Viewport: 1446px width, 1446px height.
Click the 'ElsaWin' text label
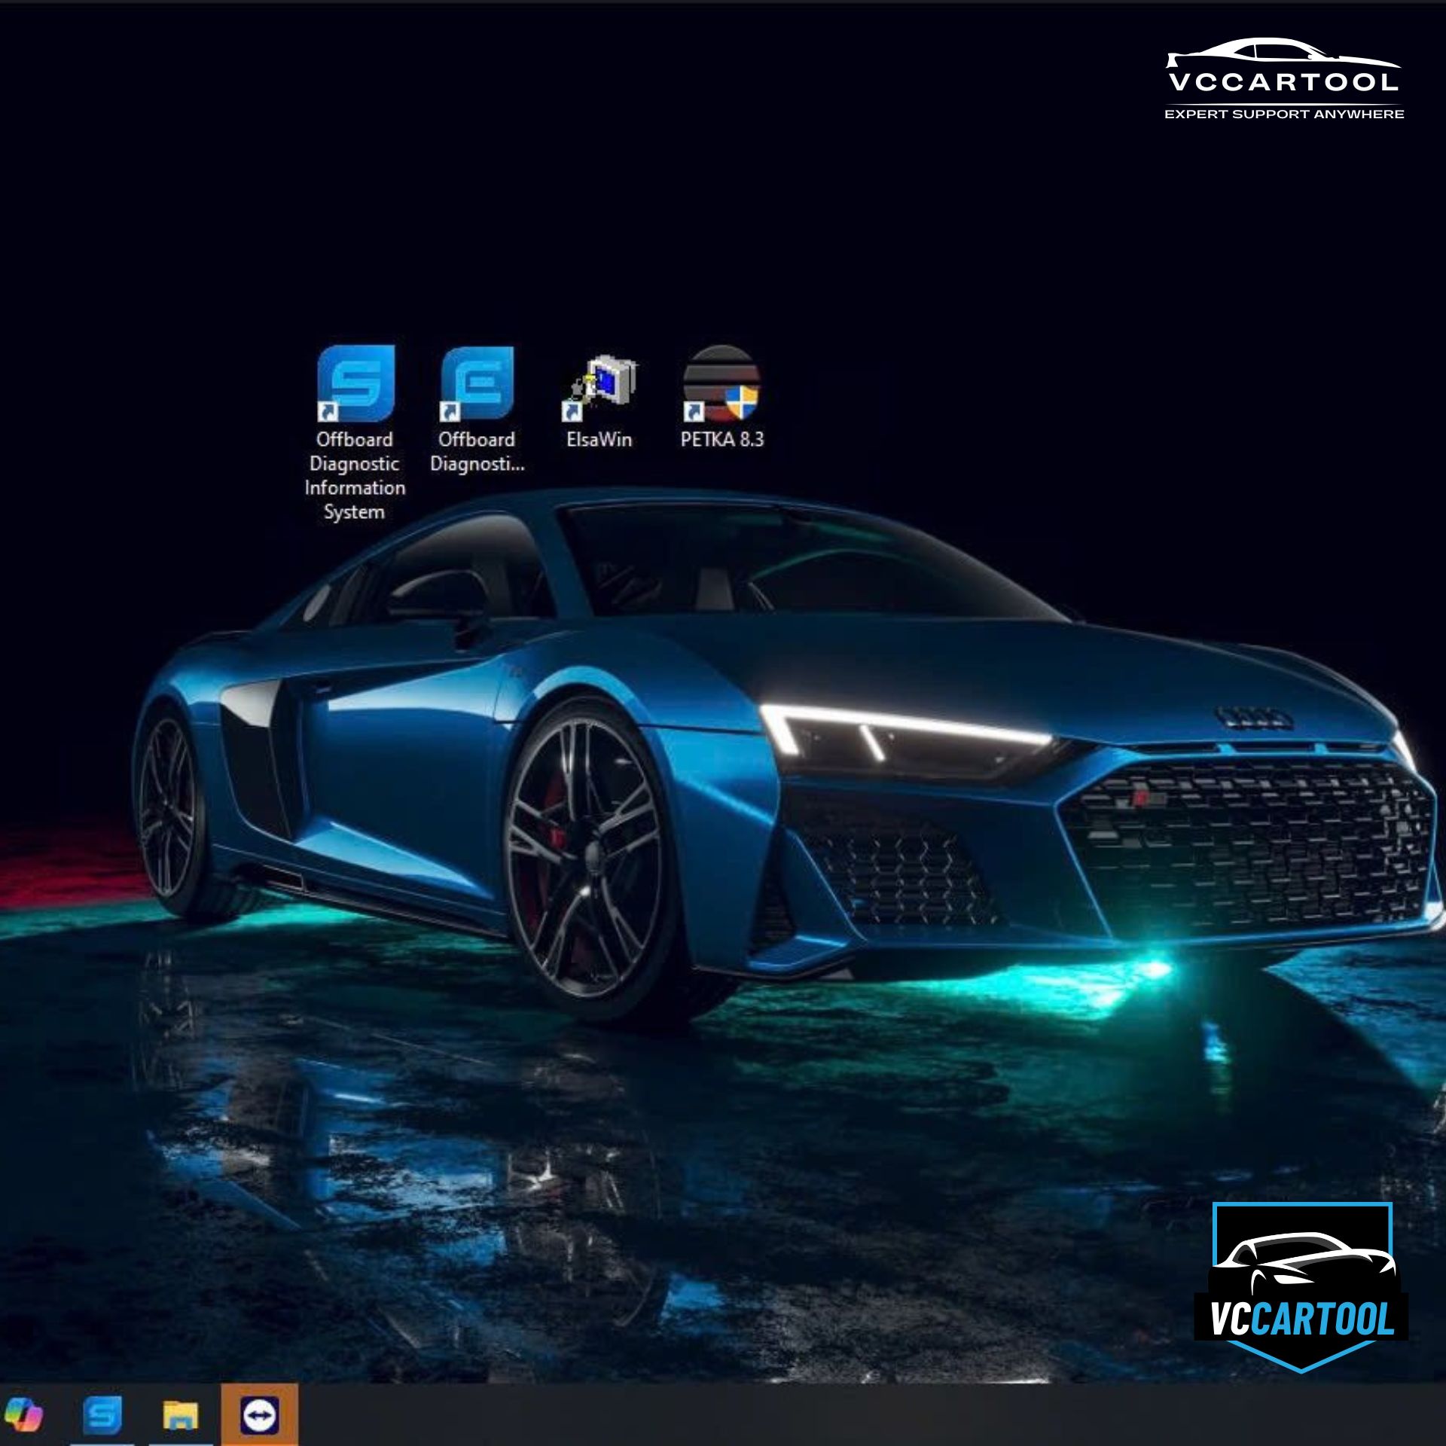point(599,439)
